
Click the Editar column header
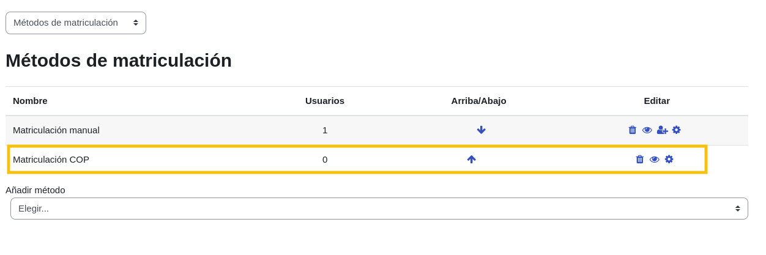point(656,101)
